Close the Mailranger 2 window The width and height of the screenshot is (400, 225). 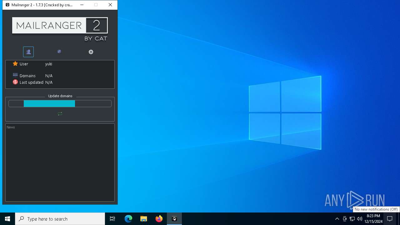pos(110,5)
